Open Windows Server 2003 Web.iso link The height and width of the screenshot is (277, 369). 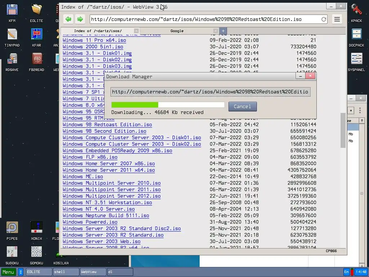click(101, 241)
